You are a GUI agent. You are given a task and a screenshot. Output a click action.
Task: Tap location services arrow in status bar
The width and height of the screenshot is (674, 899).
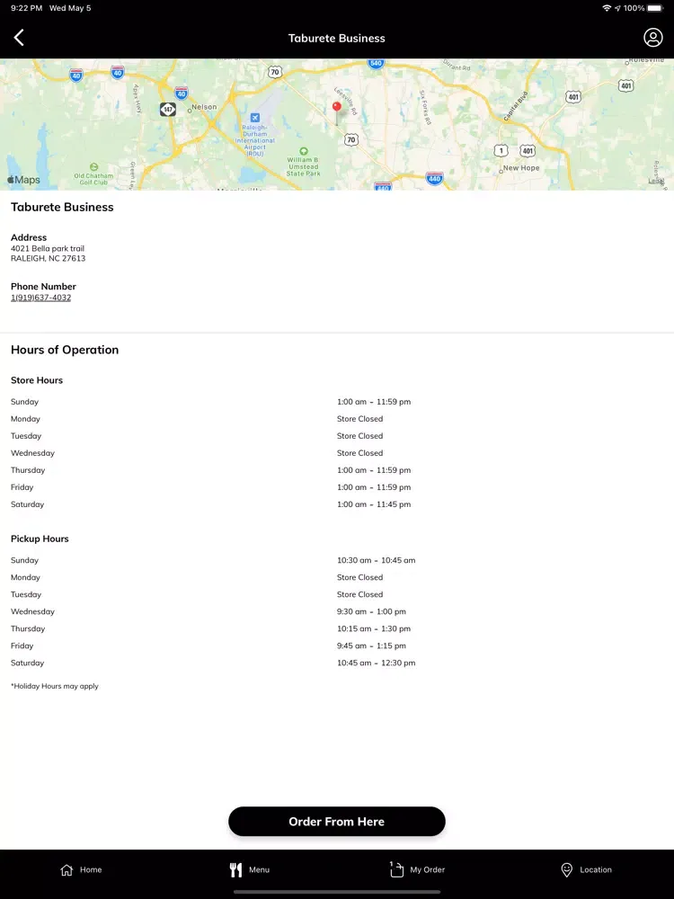click(617, 8)
